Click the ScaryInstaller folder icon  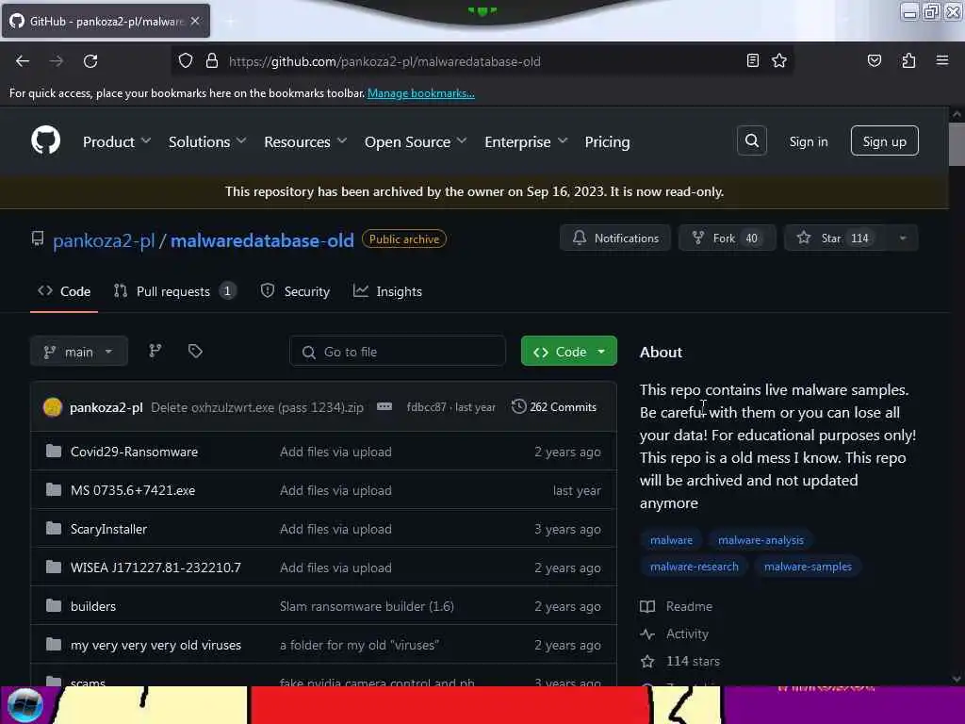tap(54, 528)
